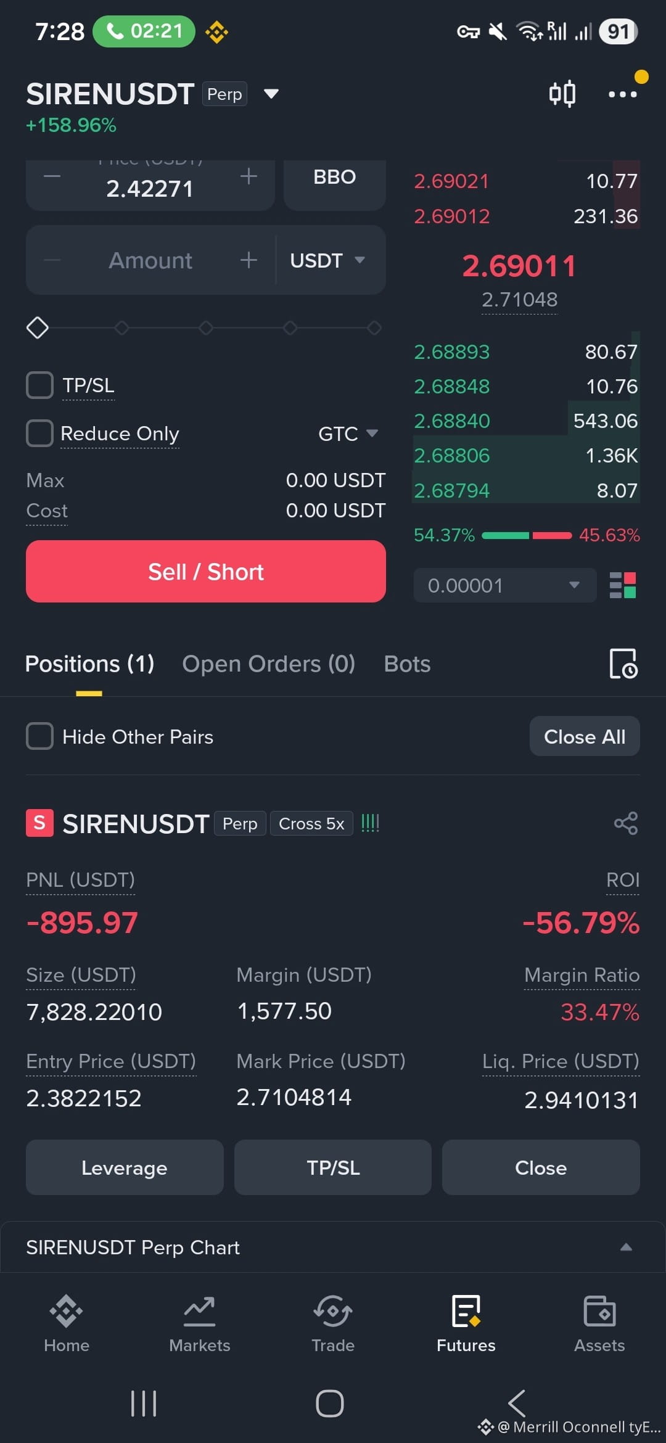Tap the order history icon beside Bots
This screenshot has width=666, height=1443.
(x=623, y=664)
